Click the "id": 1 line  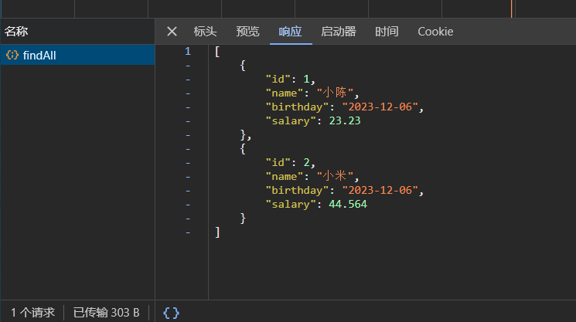coord(290,80)
